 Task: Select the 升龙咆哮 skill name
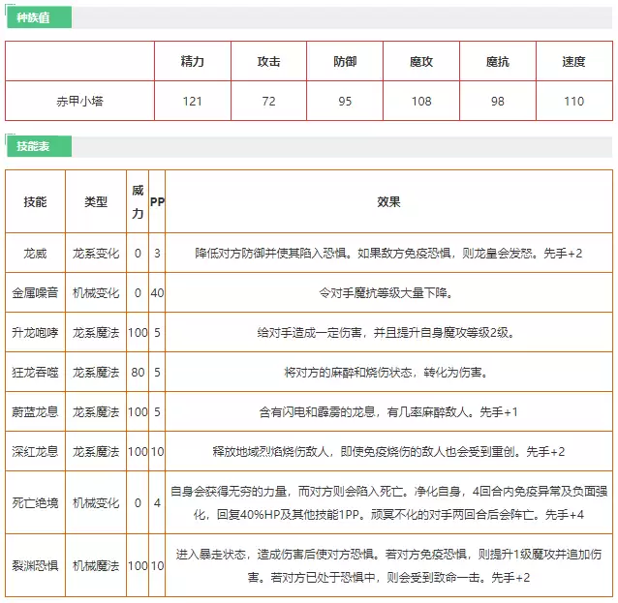coord(36,332)
